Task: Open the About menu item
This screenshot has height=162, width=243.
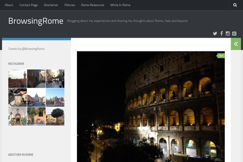Action: [9, 5]
